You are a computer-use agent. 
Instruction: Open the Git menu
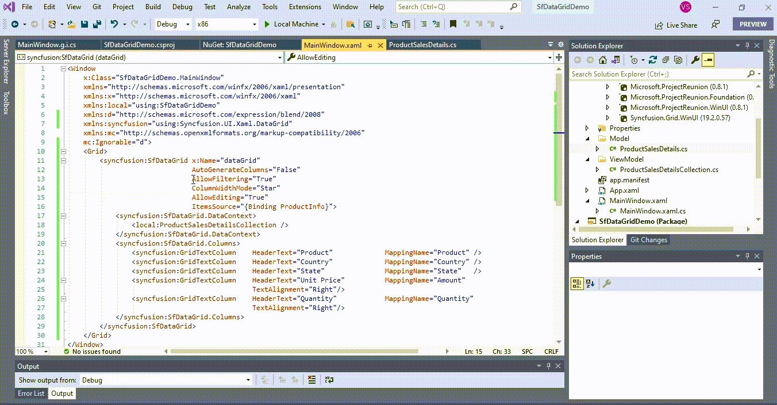97,7
